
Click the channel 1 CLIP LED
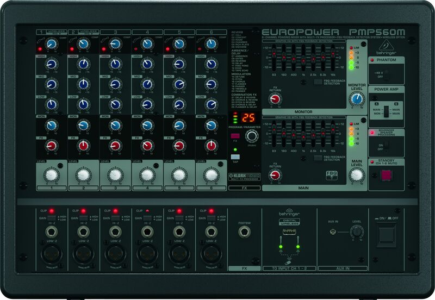point(52,211)
